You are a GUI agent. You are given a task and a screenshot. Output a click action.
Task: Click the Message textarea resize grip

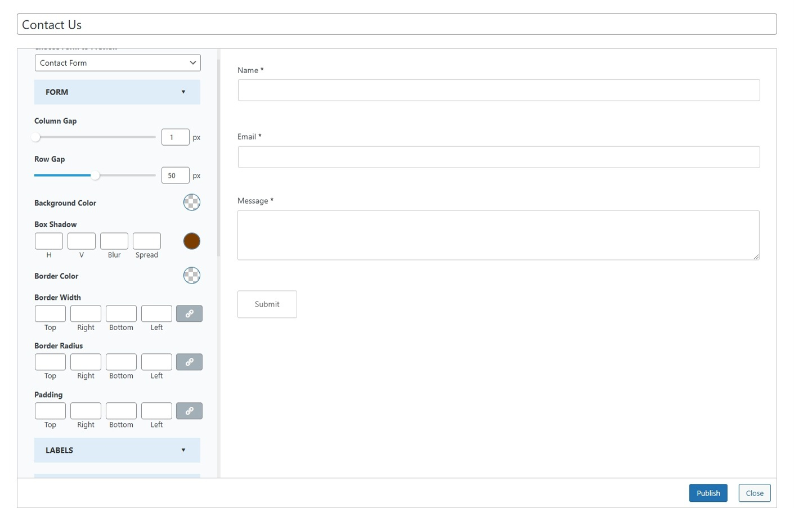756,257
